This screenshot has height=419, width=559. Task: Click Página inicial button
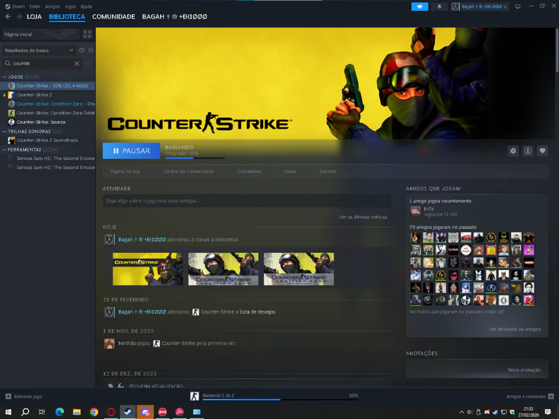(x=40, y=34)
